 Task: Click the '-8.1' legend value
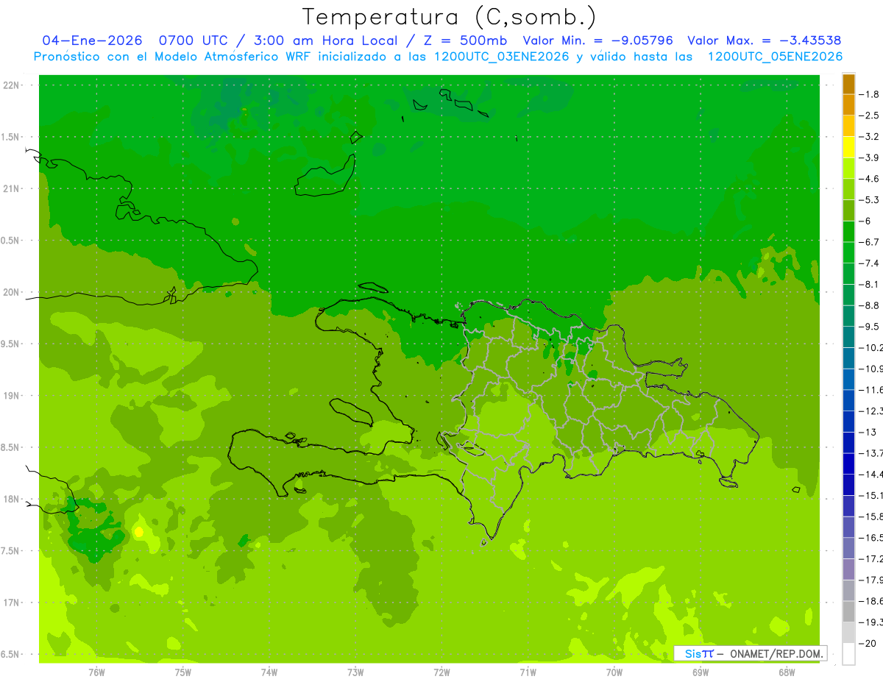pyautogui.click(x=870, y=284)
